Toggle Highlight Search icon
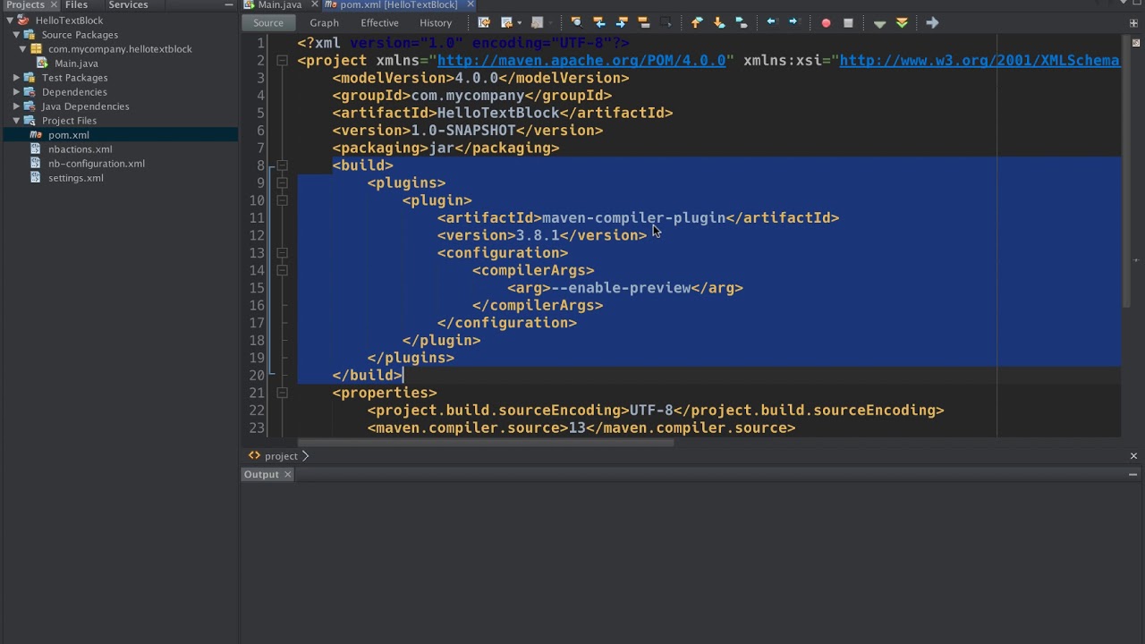 click(643, 22)
